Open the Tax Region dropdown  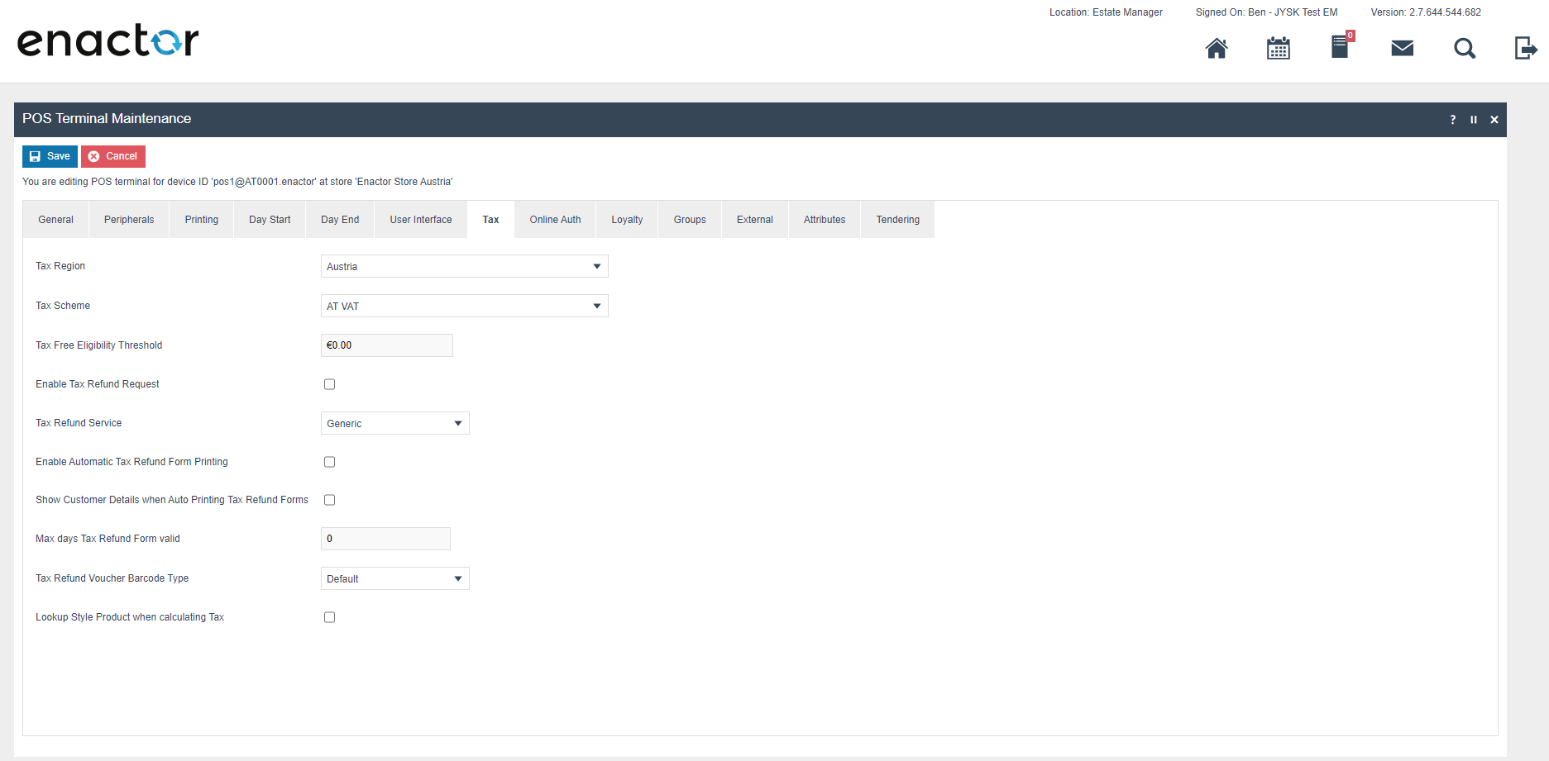pos(464,266)
